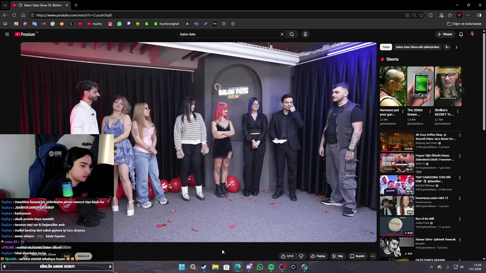Open Windows Start menu

[182, 267]
